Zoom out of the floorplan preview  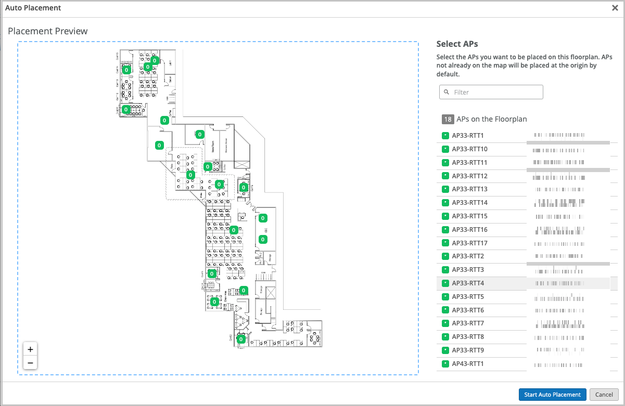click(30, 363)
